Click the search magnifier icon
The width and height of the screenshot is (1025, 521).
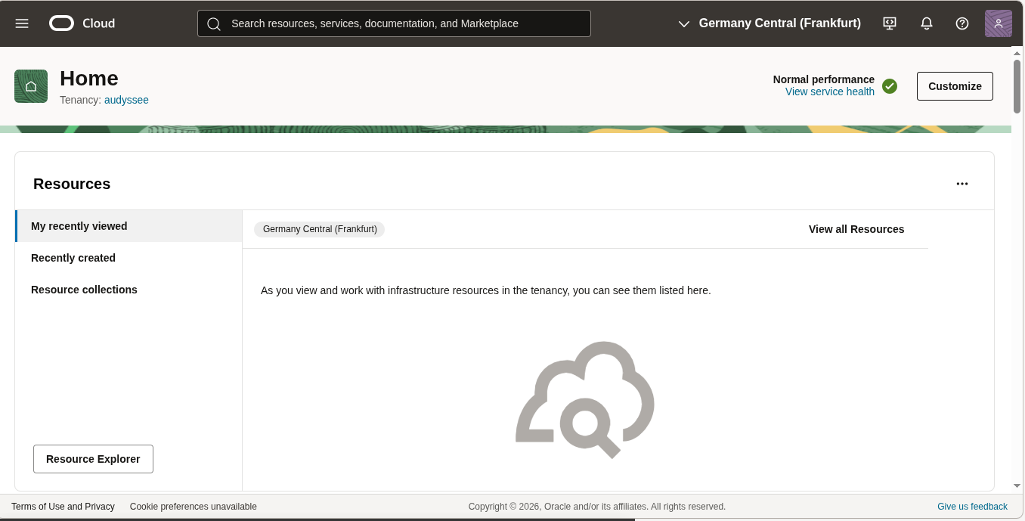point(214,23)
